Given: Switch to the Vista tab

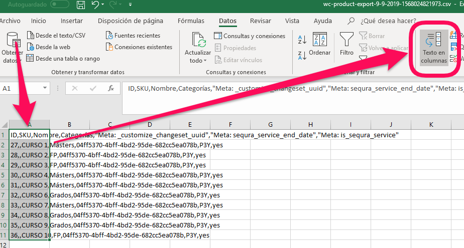Looking at the screenshot, I should pyautogui.click(x=292, y=21).
